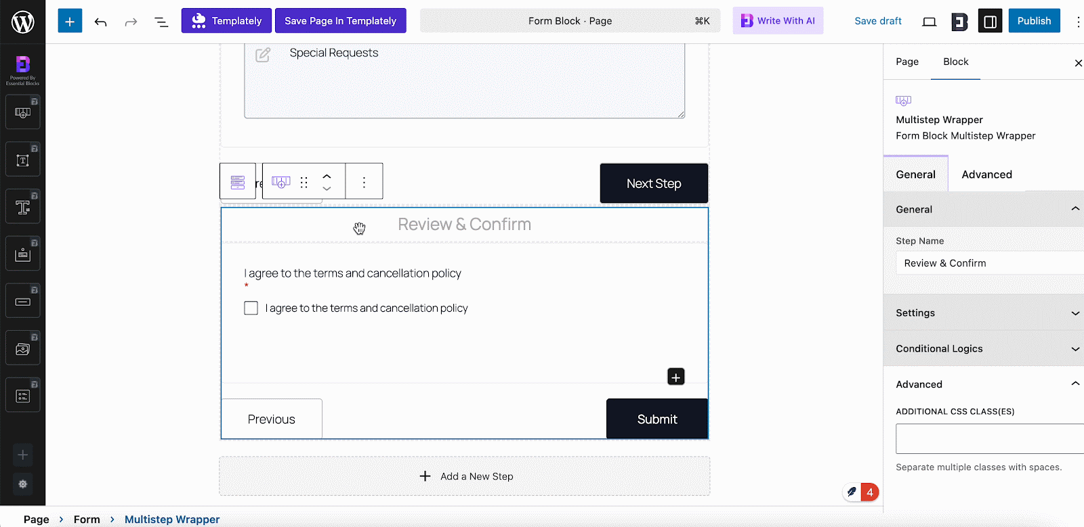Screen dimensions: 1084x527
Task: Insert the multistep wrapper block from sidebar
Action: [23, 112]
